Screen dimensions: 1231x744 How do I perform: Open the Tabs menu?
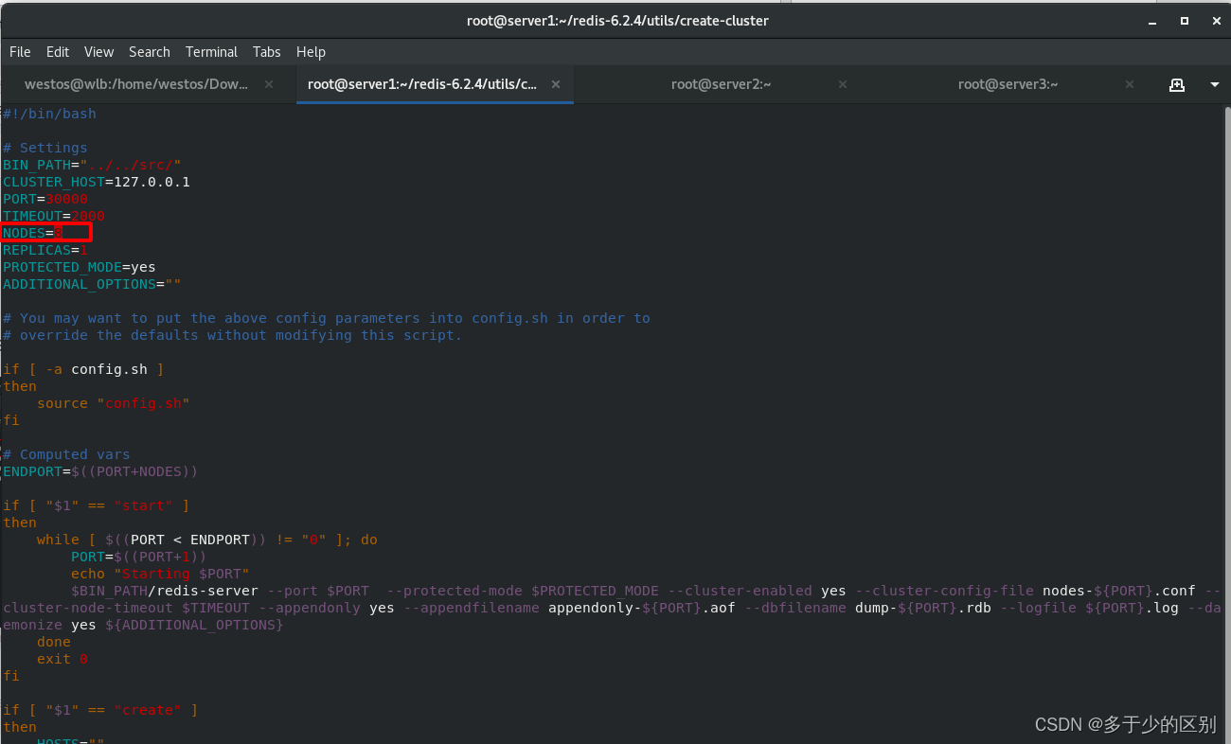(267, 52)
